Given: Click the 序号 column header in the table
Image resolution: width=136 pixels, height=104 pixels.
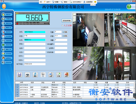Looking at the screenshot, I should click(x=25, y=83).
